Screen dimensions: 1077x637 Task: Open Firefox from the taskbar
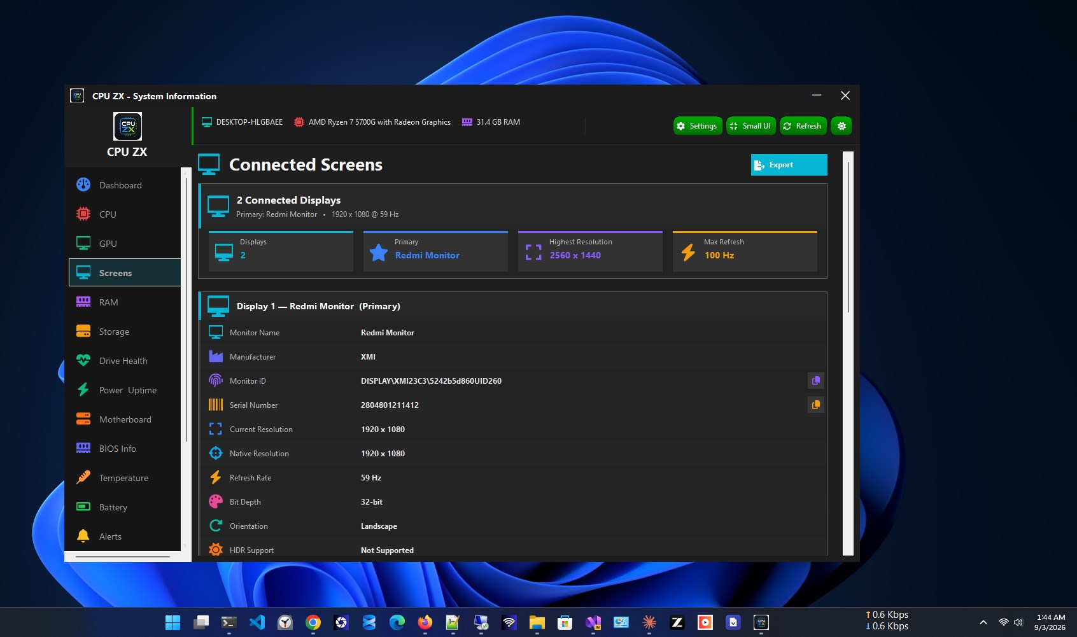[x=425, y=622]
